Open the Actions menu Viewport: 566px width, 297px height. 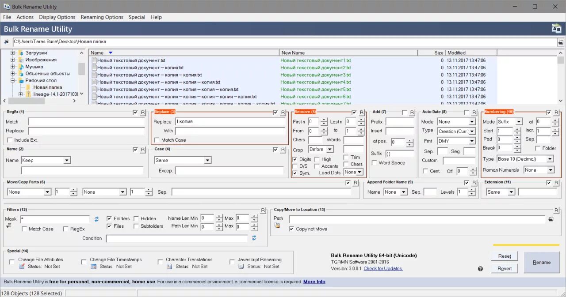click(25, 17)
